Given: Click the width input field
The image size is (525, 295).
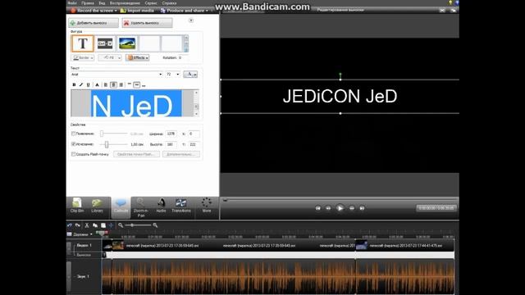Looking at the screenshot, I should (x=171, y=134).
